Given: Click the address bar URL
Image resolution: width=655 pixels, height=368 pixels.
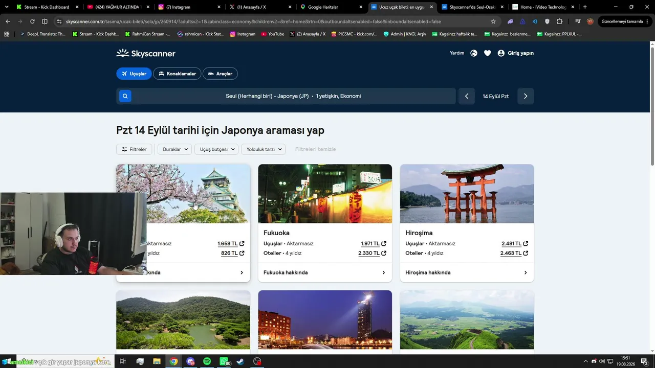Looking at the screenshot, I should pos(253,21).
